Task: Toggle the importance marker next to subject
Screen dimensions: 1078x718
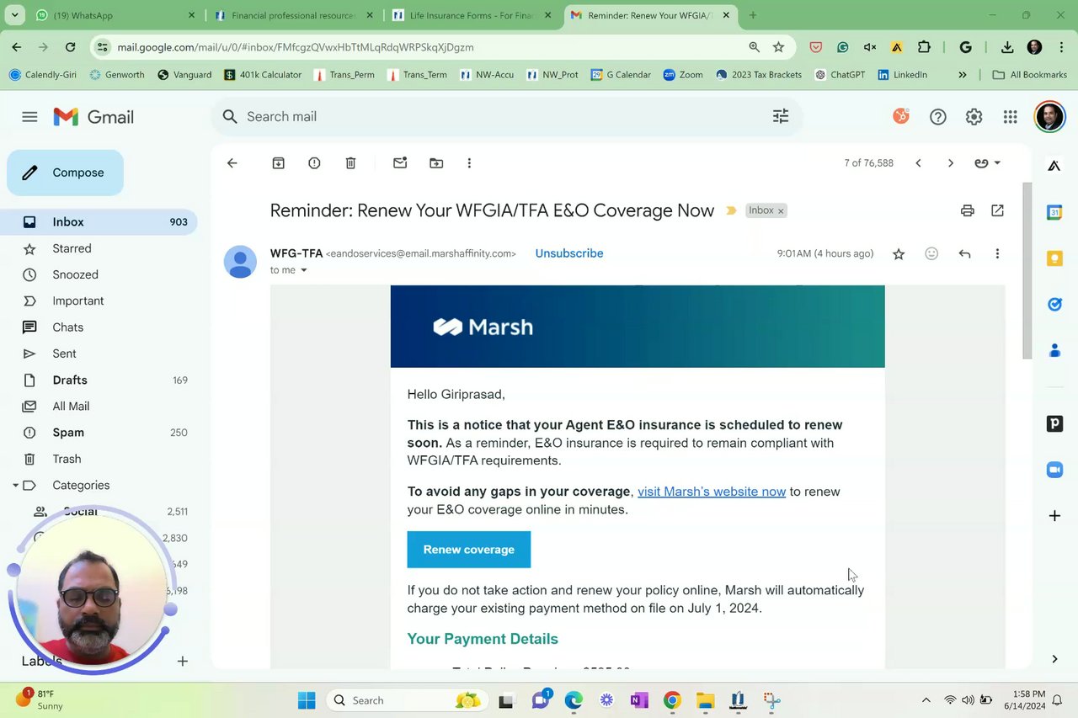Action: [x=731, y=210]
